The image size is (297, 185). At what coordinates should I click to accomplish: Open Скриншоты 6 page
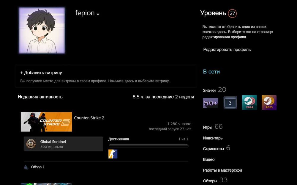point(217,148)
